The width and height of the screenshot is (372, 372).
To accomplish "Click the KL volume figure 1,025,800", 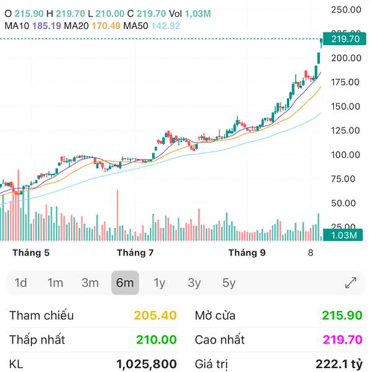I will [x=146, y=364].
